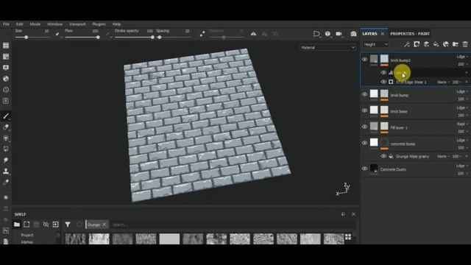Click Shelf import resources icon
The height and width of the screenshot is (265, 471).
(56, 225)
